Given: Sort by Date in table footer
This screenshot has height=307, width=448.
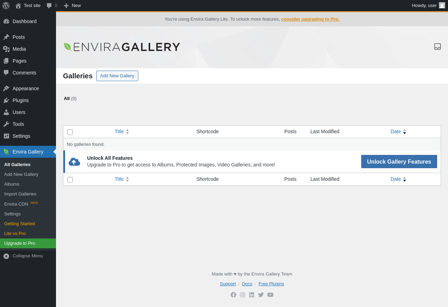Looking at the screenshot, I should pyautogui.click(x=398, y=179).
